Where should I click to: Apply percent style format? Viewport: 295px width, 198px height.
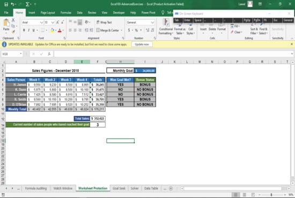tap(136, 30)
